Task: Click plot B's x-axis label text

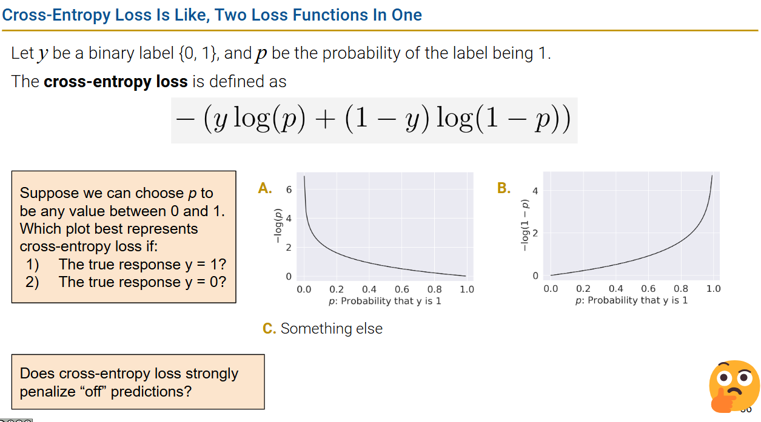Action: tap(631, 301)
